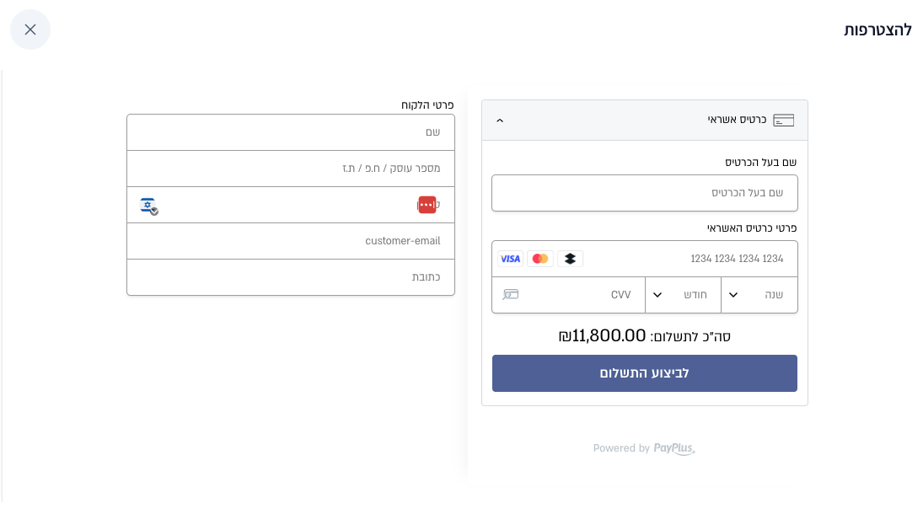Open the שנה (year) dropdown
The image size is (923, 509).
click(x=759, y=295)
